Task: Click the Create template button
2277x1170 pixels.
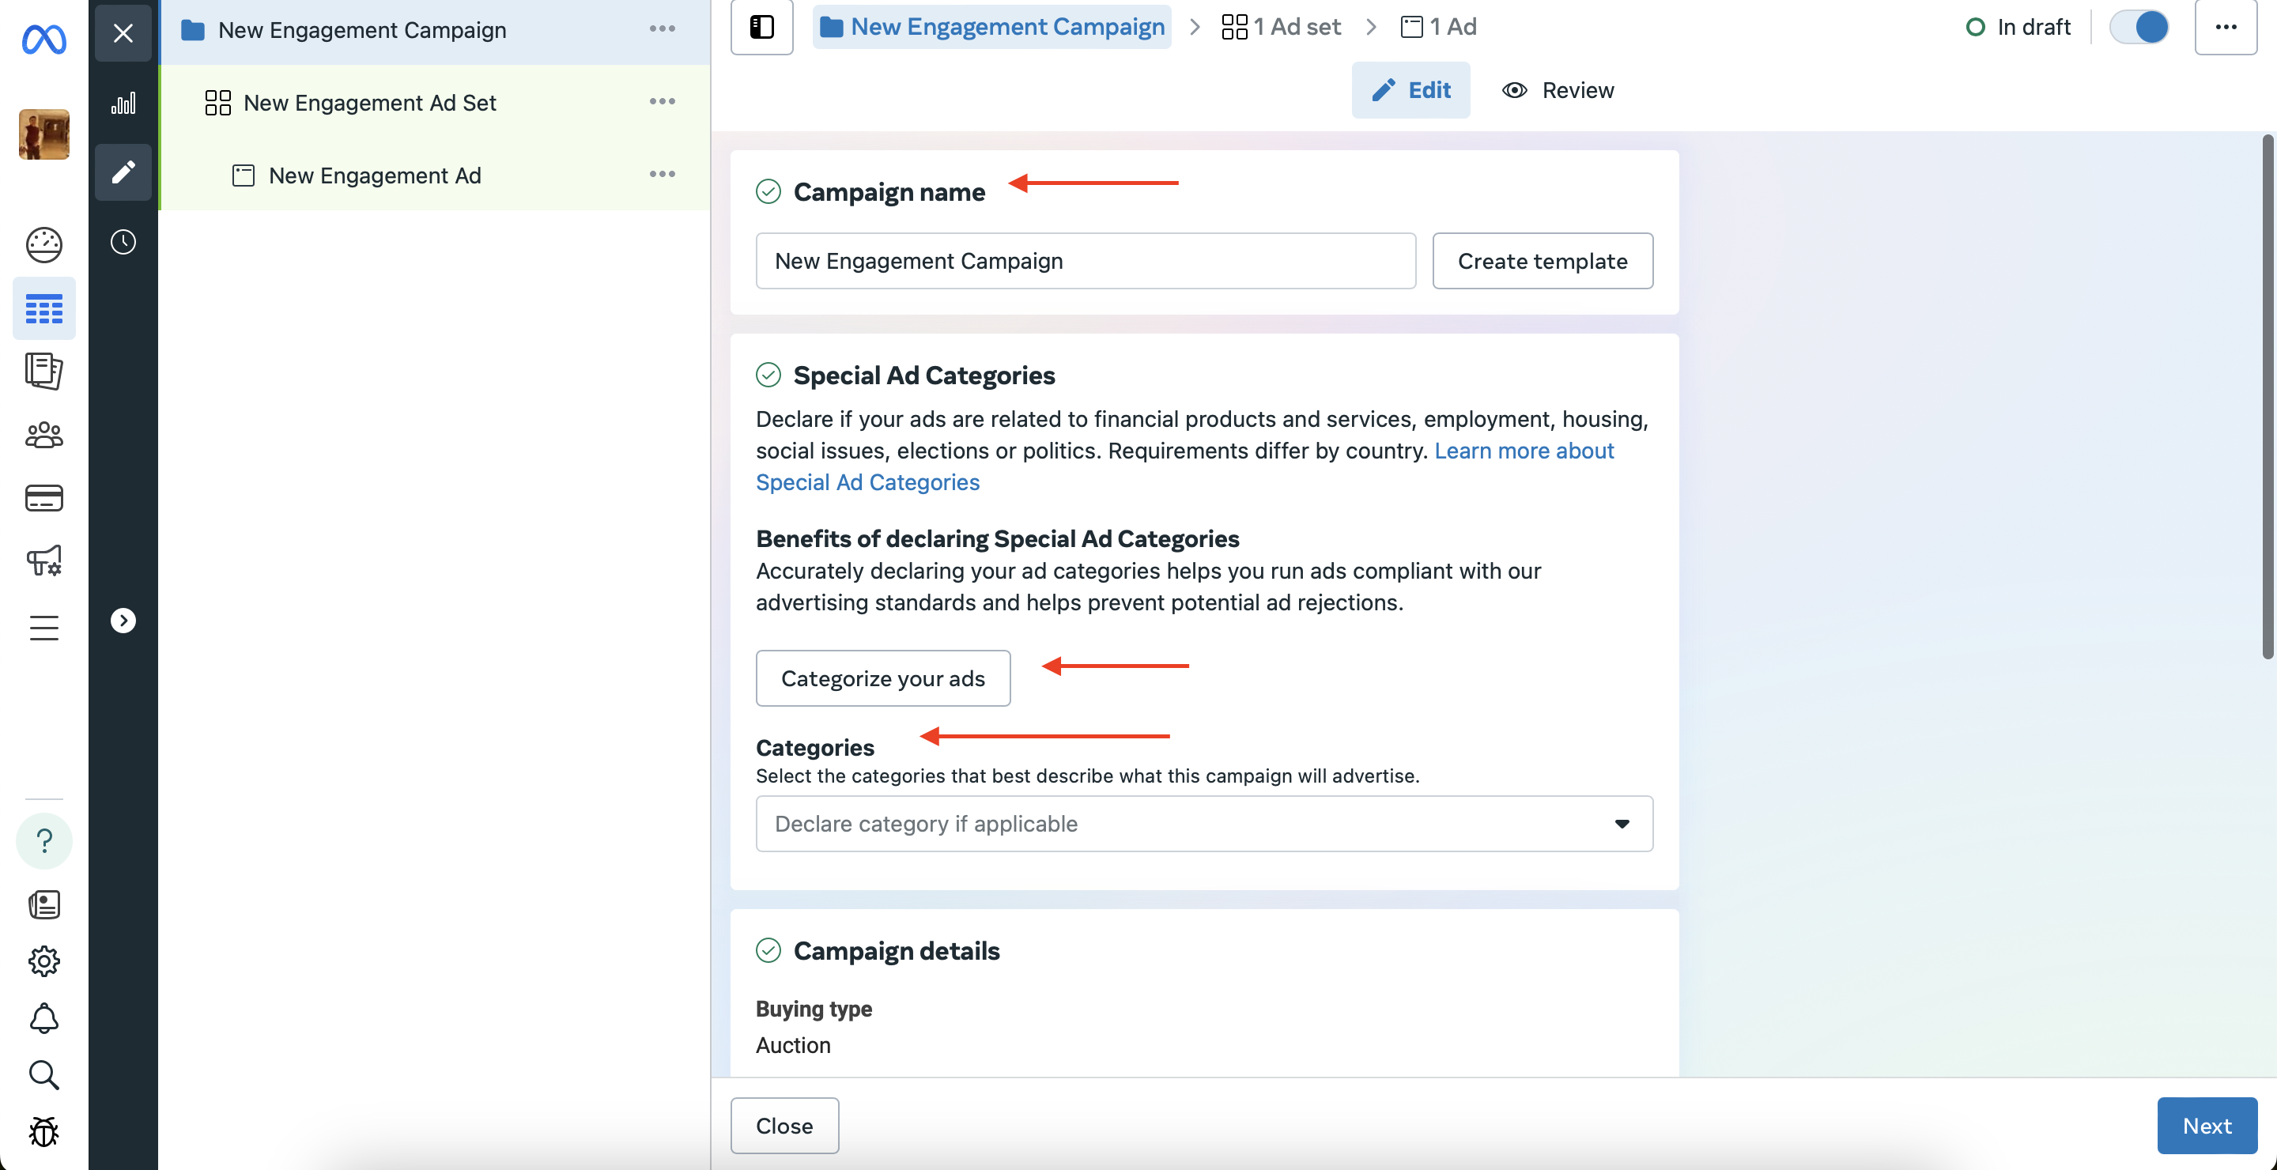Action: (x=1542, y=261)
